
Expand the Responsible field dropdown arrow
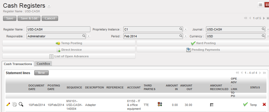pos(88,36)
